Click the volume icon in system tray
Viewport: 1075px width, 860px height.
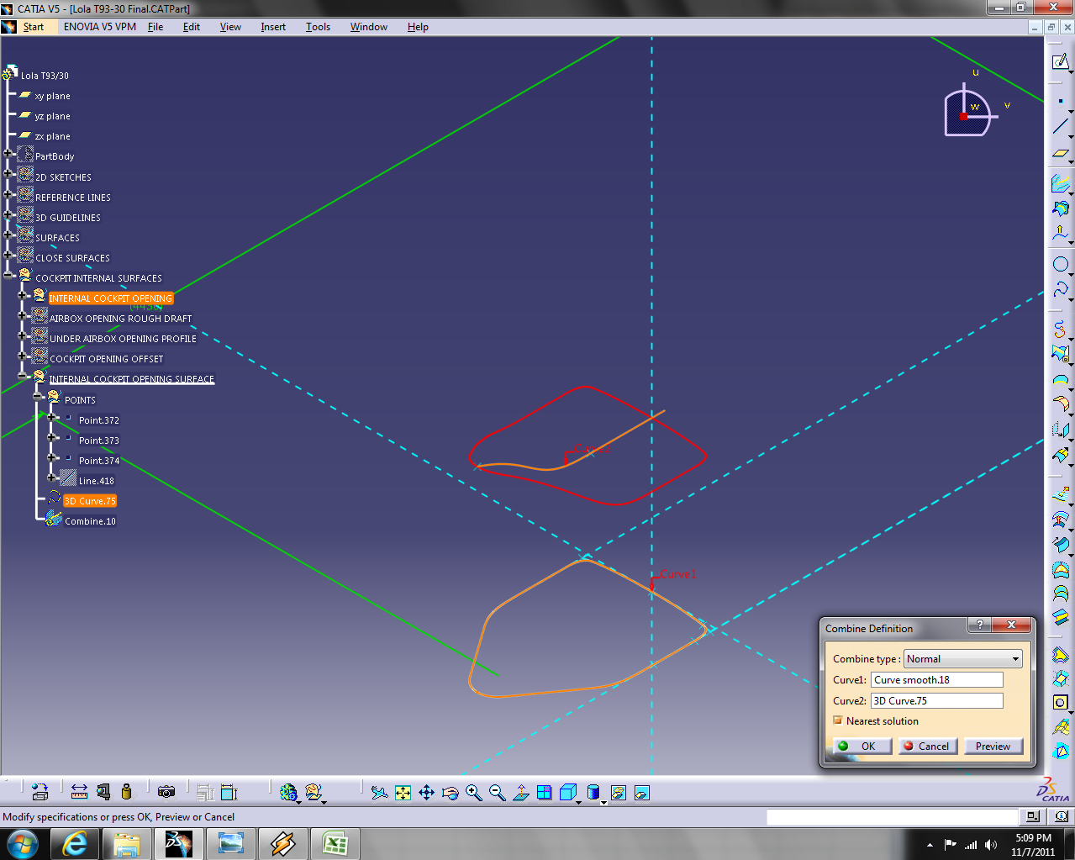coord(991,845)
